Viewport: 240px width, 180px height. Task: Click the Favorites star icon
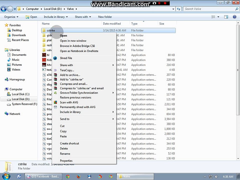tap(6, 25)
